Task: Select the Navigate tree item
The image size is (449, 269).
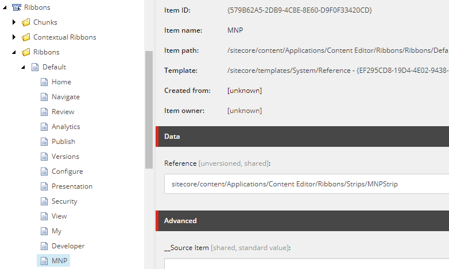Action: 65,97
